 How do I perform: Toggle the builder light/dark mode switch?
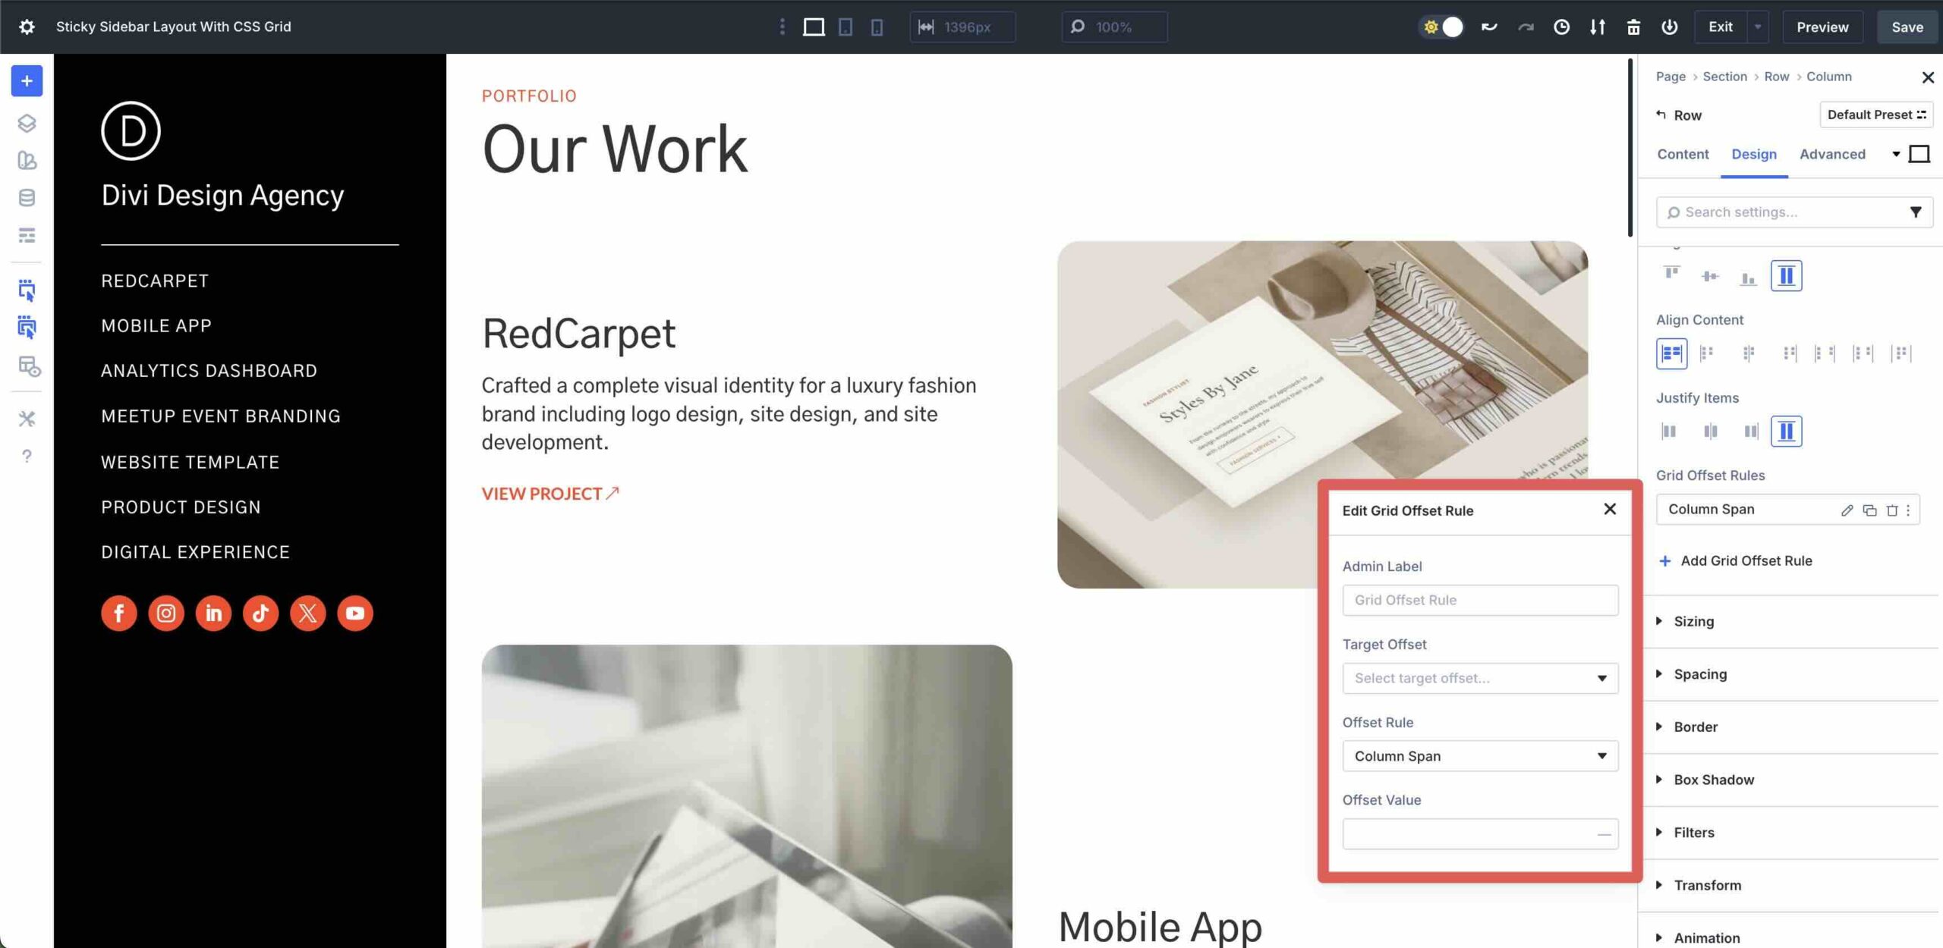click(x=1441, y=27)
